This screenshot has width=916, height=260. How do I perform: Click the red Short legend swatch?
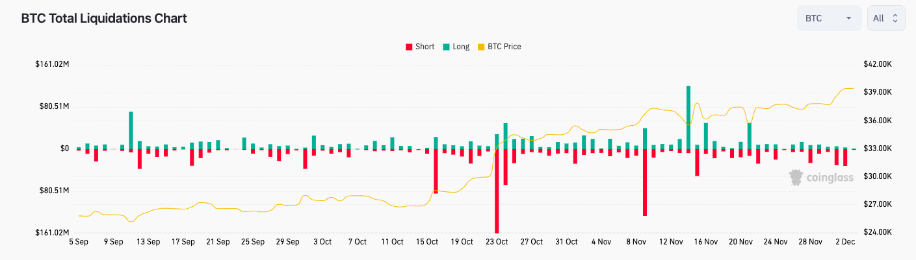pyautogui.click(x=409, y=47)
